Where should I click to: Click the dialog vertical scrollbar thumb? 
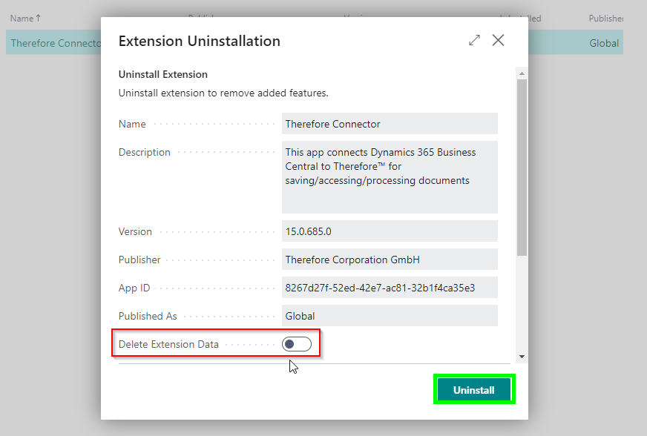(x=522, y=167)
